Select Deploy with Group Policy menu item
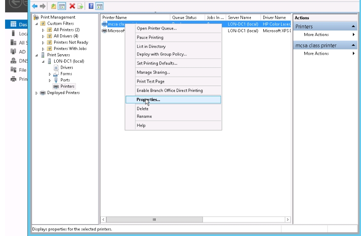 pos(173,54)
